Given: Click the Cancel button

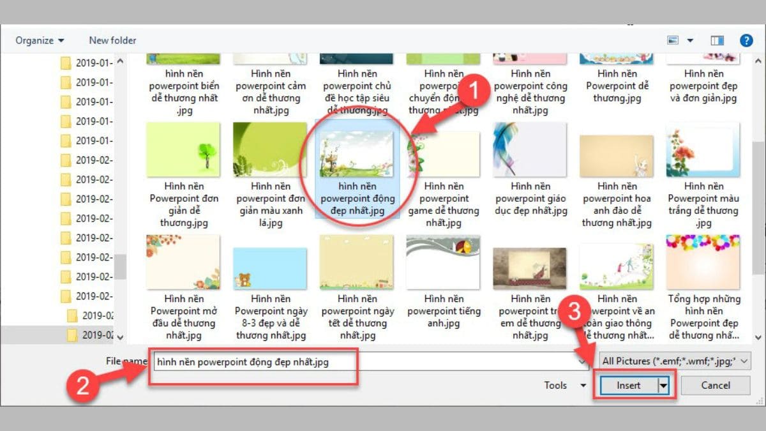Looking at the screenshot, I should tap(716, 385).
